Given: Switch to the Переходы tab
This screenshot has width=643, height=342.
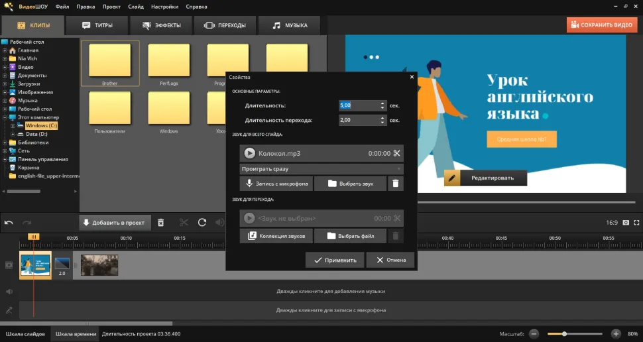Looking at the screenshot, I should (x=225, y=25).
